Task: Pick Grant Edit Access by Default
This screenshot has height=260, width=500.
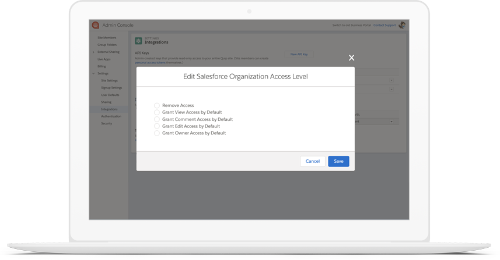Action: point(157,126)
